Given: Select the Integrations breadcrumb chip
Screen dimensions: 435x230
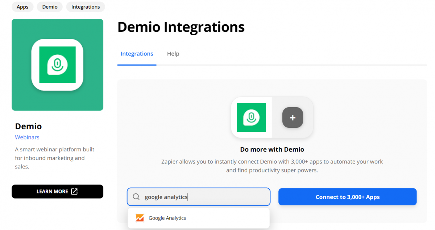Looking at the screenshot, I should click(x=86, y=7).
